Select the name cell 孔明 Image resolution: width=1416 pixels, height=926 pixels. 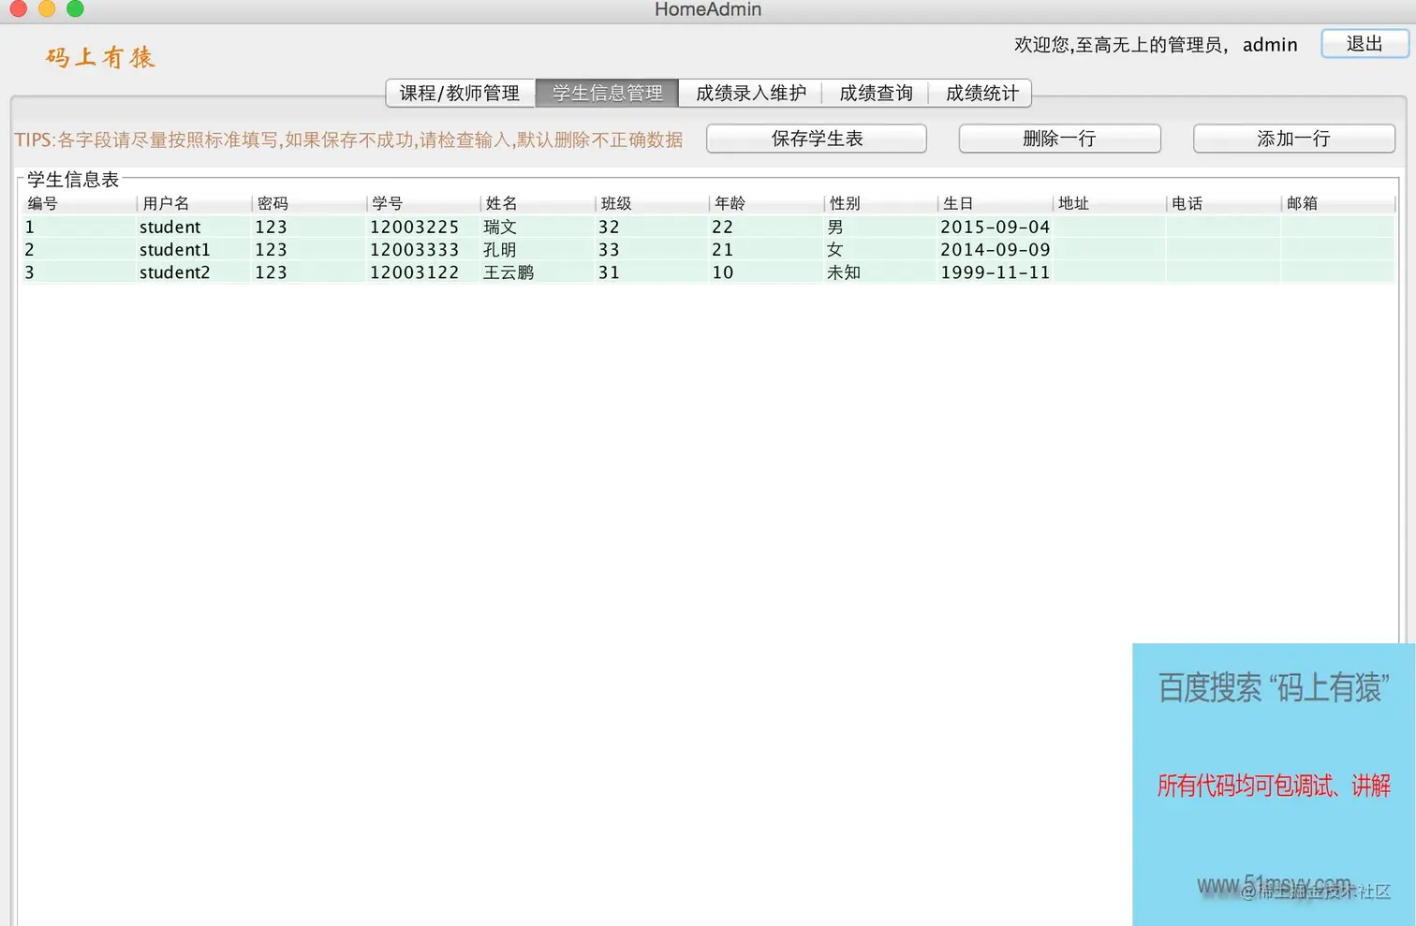click(538, 250)
